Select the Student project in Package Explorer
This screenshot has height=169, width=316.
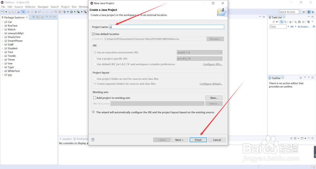coord(13,48)
